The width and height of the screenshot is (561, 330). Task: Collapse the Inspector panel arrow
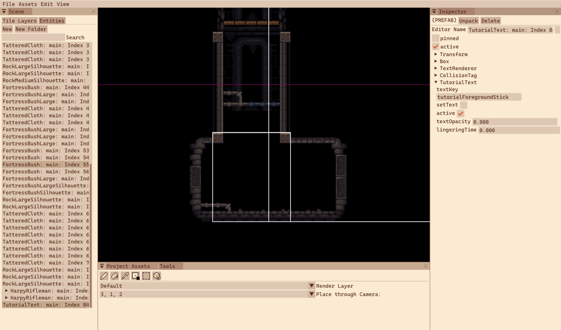[x=434, y=11]
